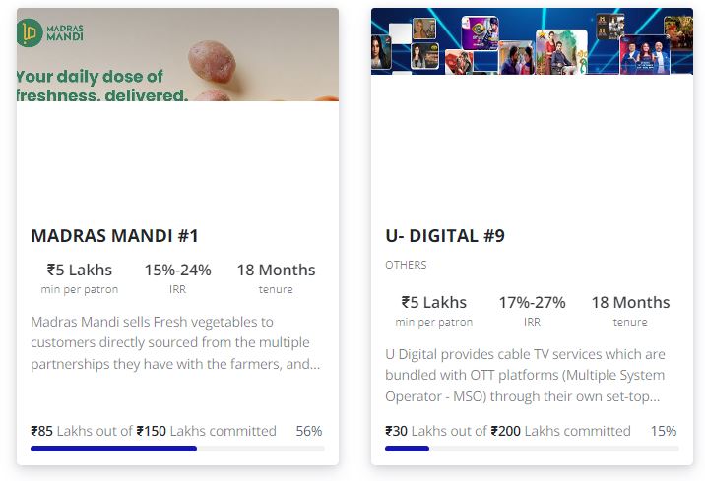Click the U-Digital funding progress bar

point(532,449)
